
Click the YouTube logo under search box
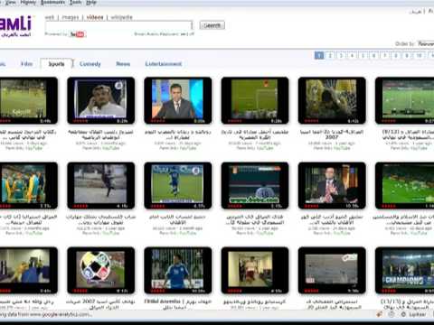[78, 34]
